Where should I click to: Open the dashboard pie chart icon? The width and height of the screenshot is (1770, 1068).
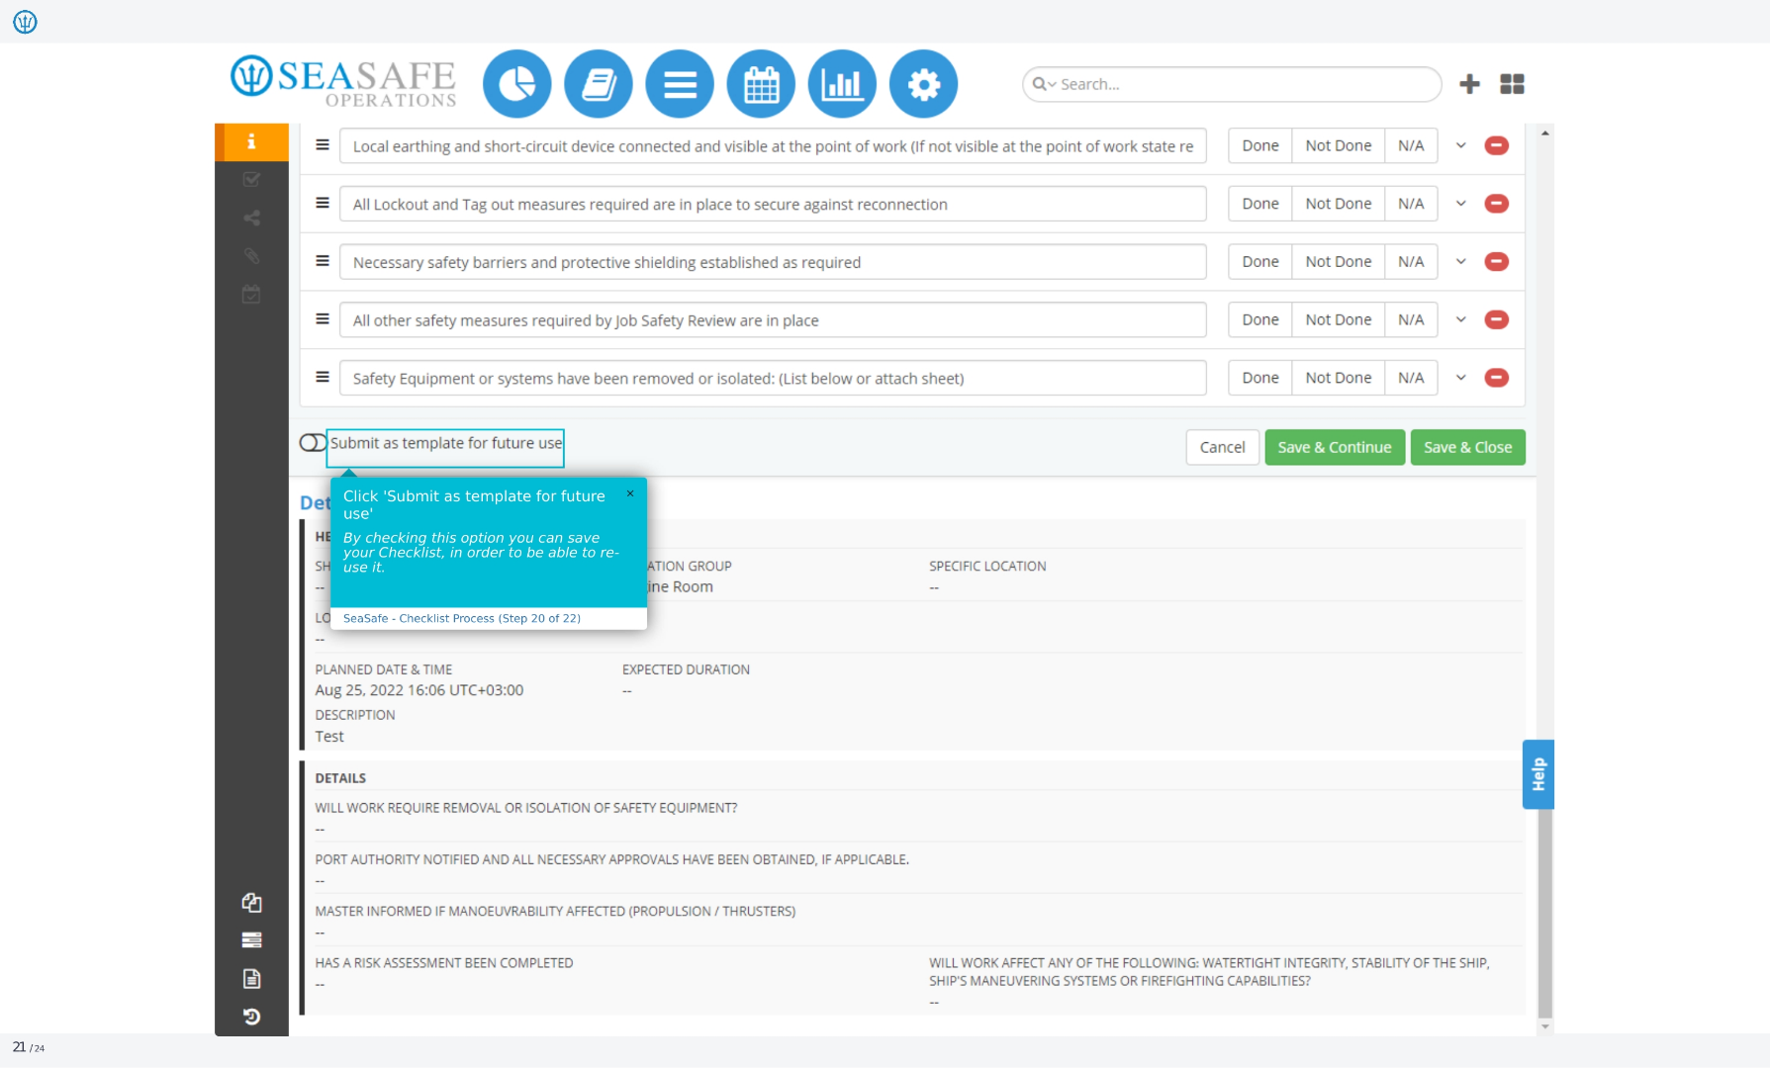(517, 84)
